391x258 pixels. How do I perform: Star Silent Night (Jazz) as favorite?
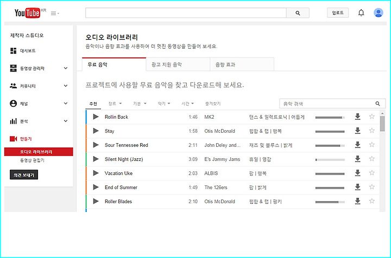(x=372, y=159)
